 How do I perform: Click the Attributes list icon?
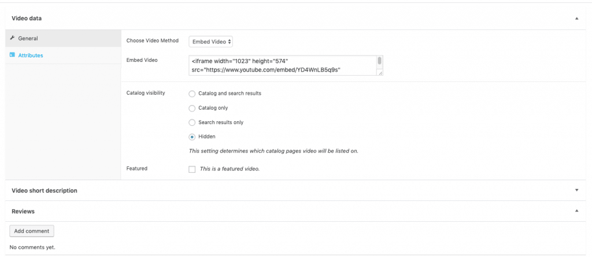click(x=12, y=55)
